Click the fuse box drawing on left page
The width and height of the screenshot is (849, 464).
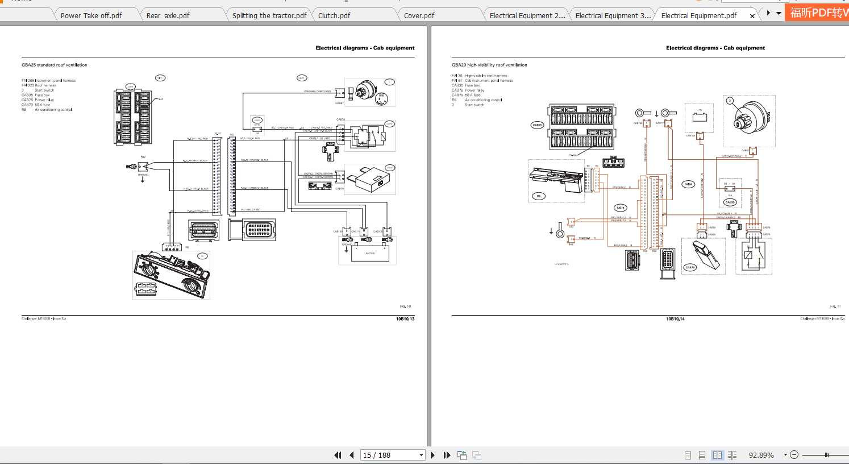132,117
